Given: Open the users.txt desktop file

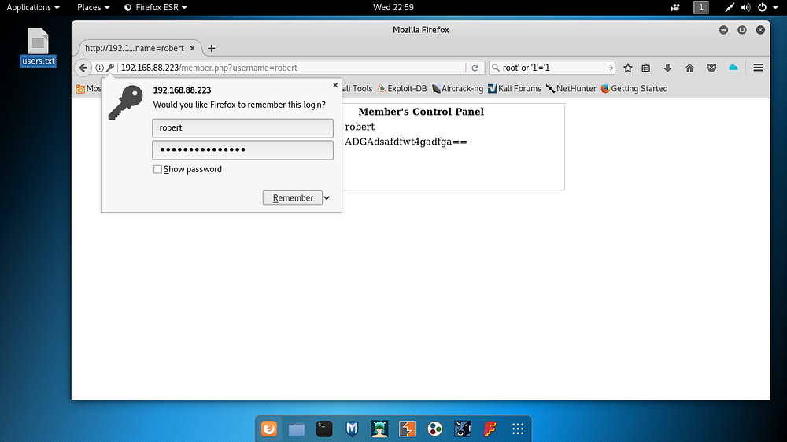Looking at the screenshot, I should (x=38, y=47).
